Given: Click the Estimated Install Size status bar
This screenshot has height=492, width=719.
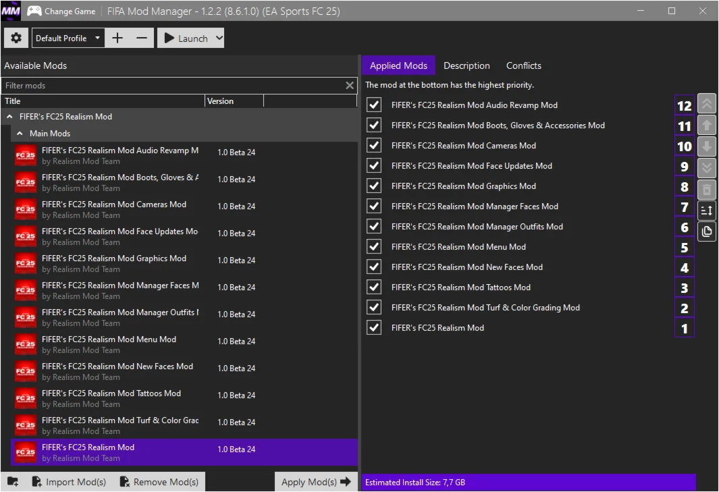Looking at the screenshot, I should pyautogui.click(x=529, y=483).
